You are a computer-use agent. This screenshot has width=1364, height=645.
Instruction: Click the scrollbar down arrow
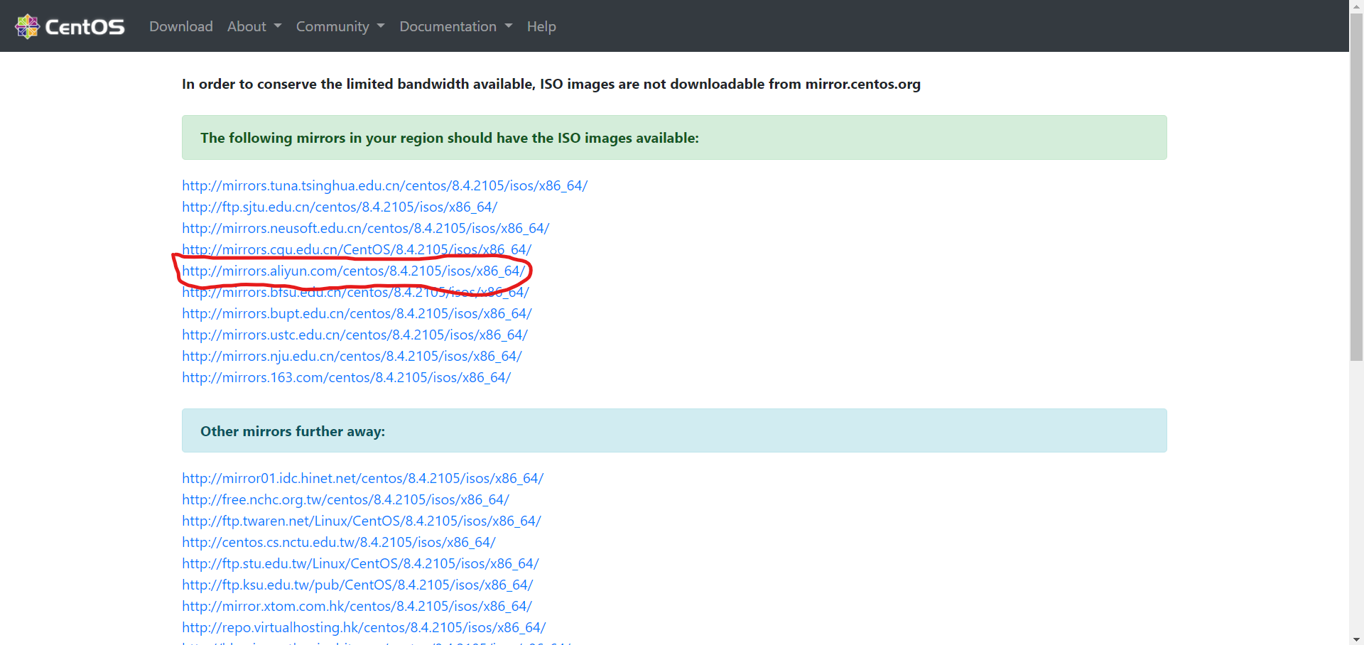point(1356,639)
